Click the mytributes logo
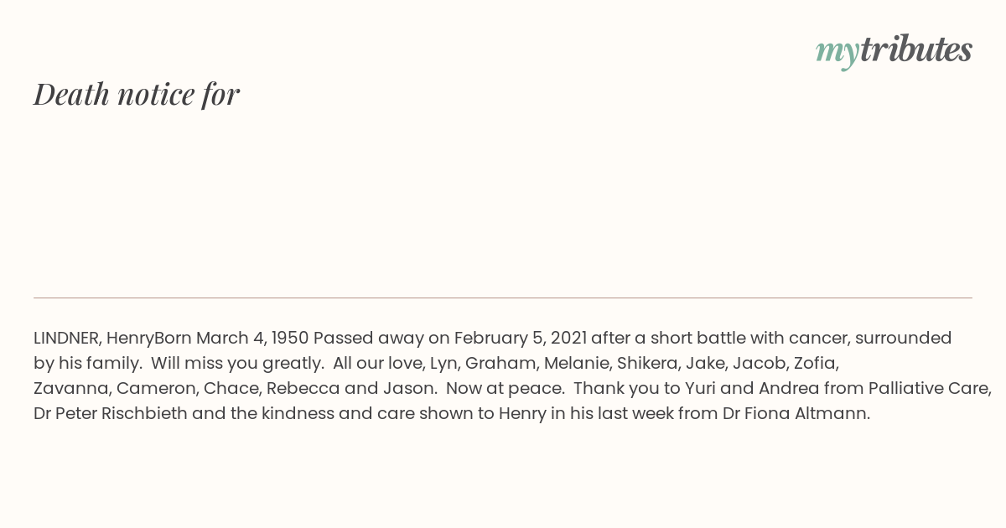This screenshot has height=528, width=1006. click(894, 50)
